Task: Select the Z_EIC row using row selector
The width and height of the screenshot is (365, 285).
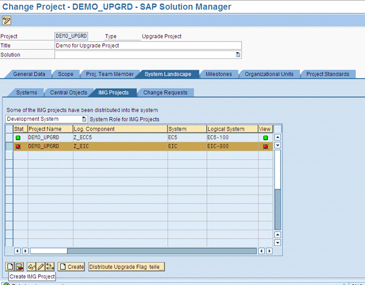Action: (x=9, y=146)
